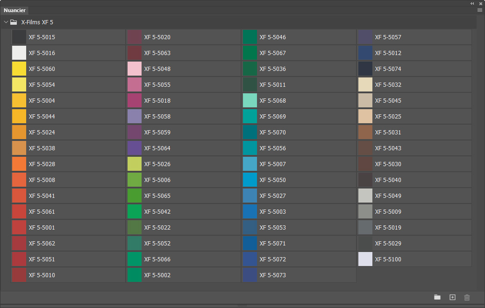485x308 pixels.
Task: Select the XF 5-5008 entry
Action: [68, 180]
